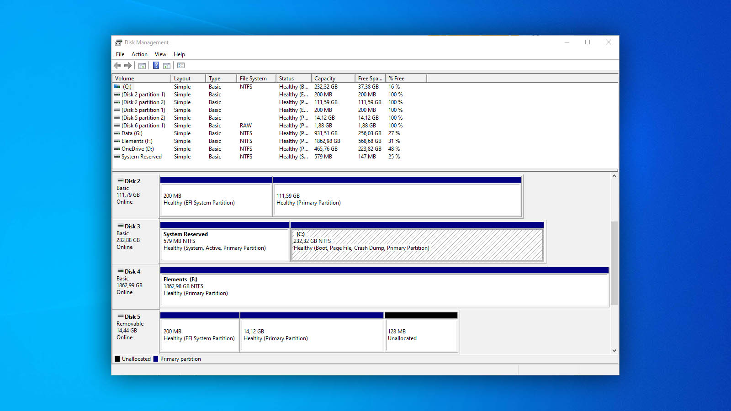Image resolution: width=731 pixels, height=411 pixels.
Task: Toggle the action pane toolbar icon
Action: [167, 66]
